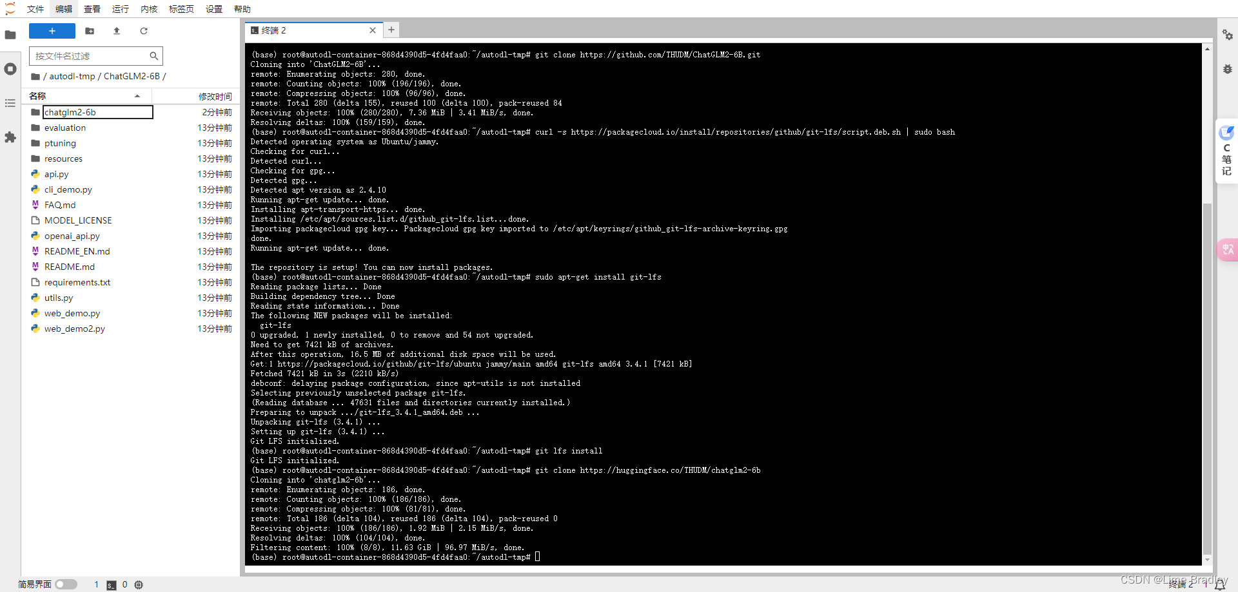Viewport: 1238px width, 592px height.
Task: Open the file browser sidebar panel
Action: coord(10,35)
